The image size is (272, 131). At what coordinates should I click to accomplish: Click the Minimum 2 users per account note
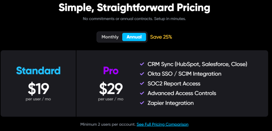[x=108, y=124]
